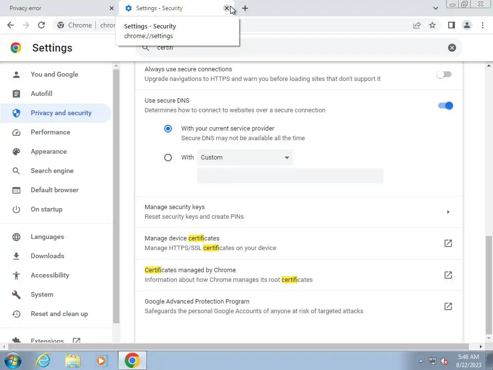Screen dimensions: 493x370
Task: Click the taskbar clock showing 5:48 AM
Action: coord(468,361)
